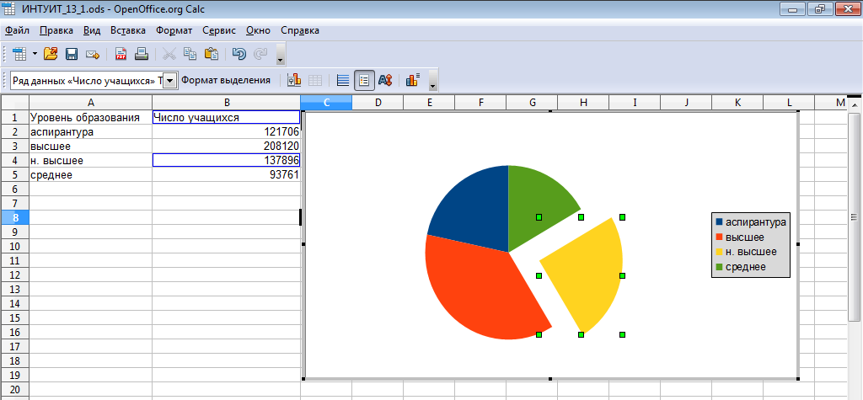
Task: Click the vertical scrollbar thumb
Action: click(x=854, y=216)
